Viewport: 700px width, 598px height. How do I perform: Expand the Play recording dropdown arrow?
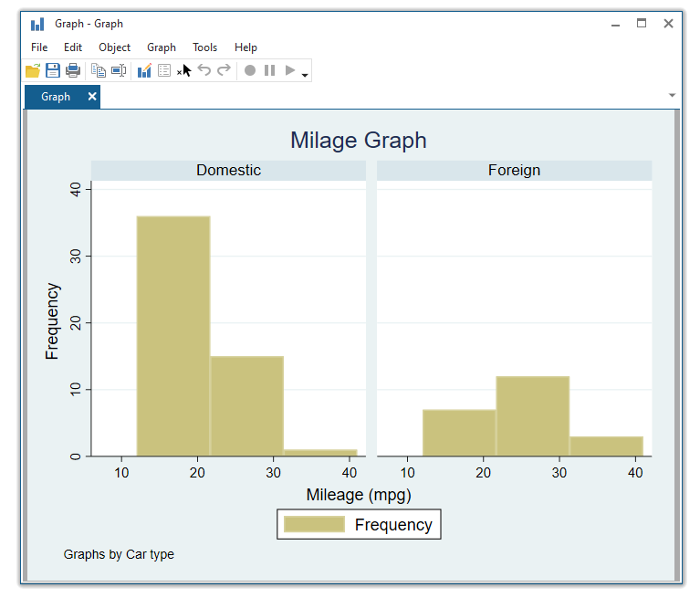[305, 74]
